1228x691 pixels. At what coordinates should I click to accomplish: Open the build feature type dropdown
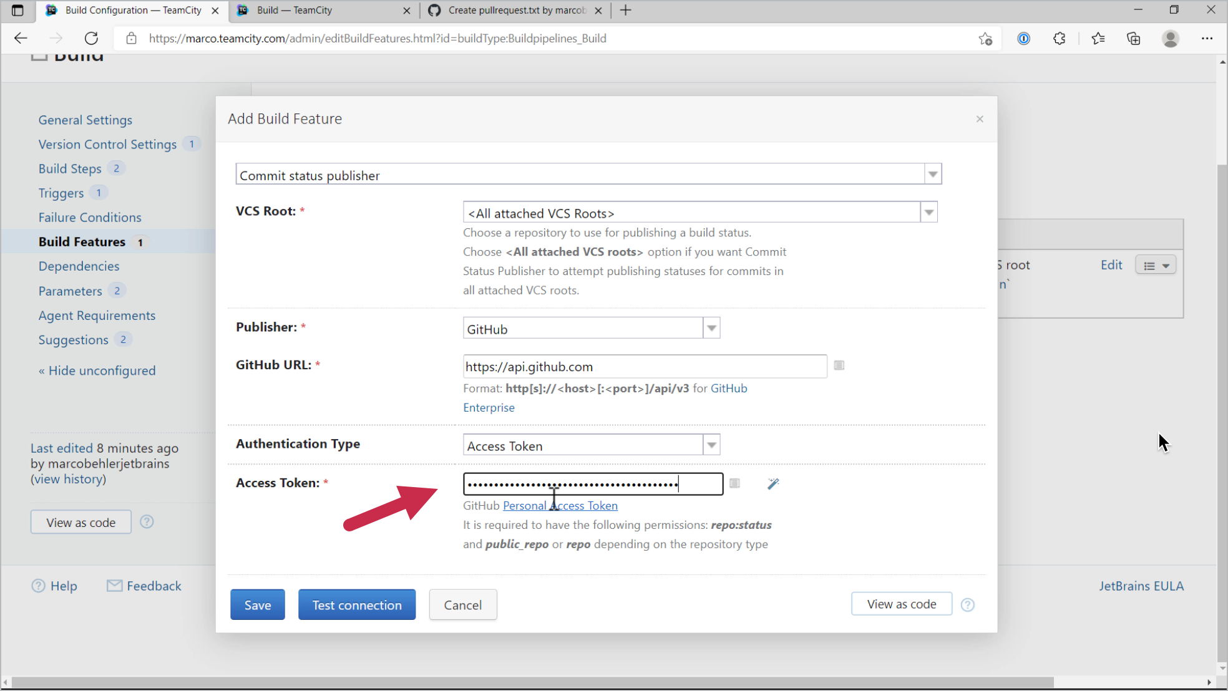(x=932, y=173)
